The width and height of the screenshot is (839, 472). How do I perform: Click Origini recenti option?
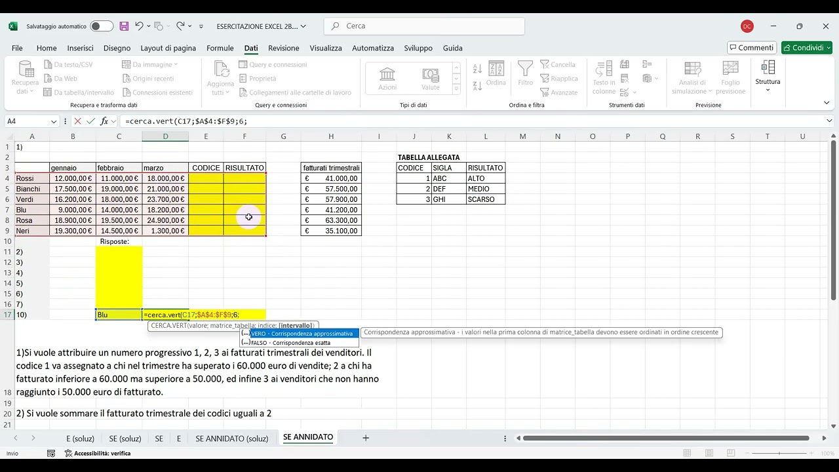(x=148, y=79)
